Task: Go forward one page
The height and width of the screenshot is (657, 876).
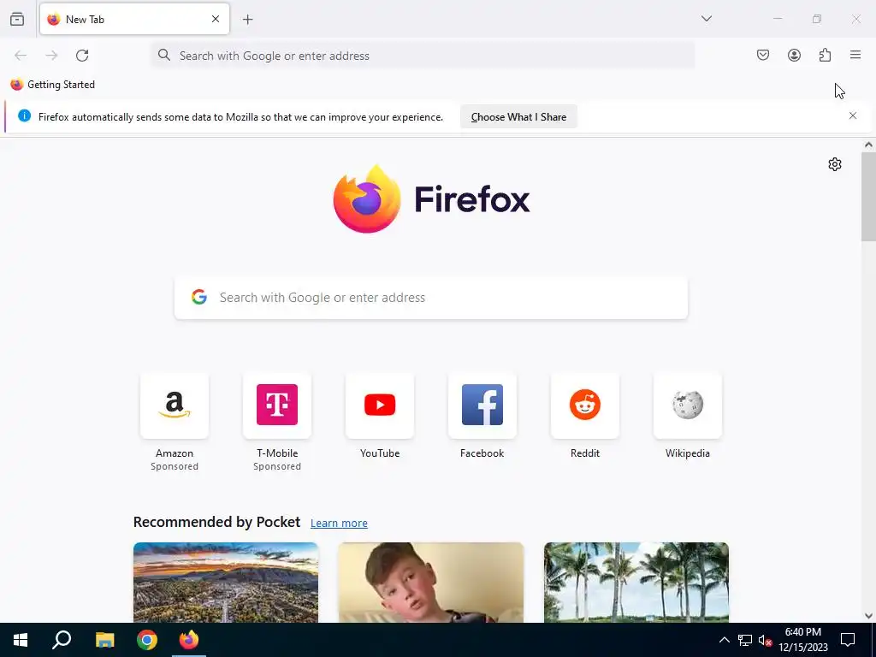Action: tap(51, 56)
